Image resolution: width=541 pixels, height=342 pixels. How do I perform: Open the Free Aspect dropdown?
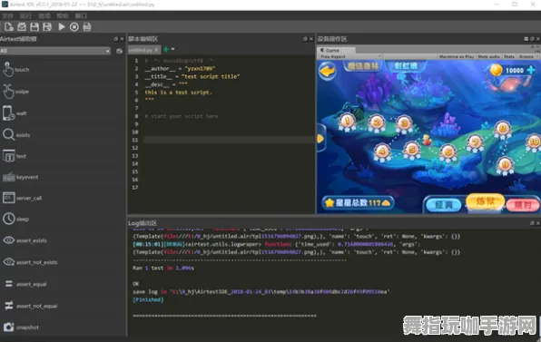click(349, 56)
